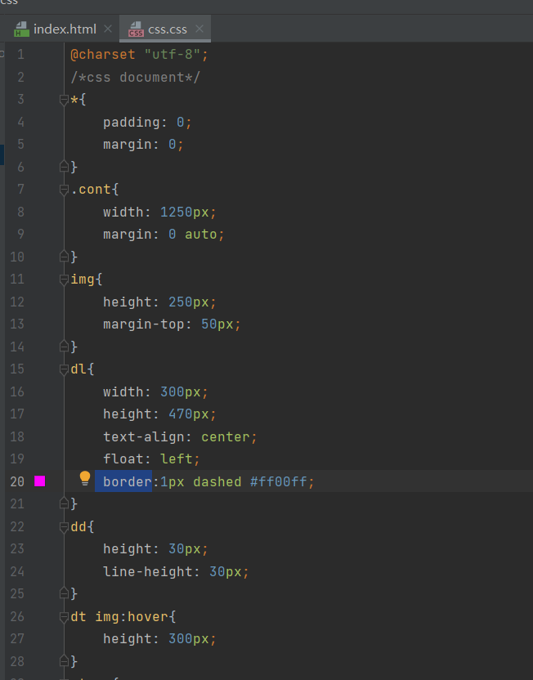Click the #ff00ff color value

point(279,481)
